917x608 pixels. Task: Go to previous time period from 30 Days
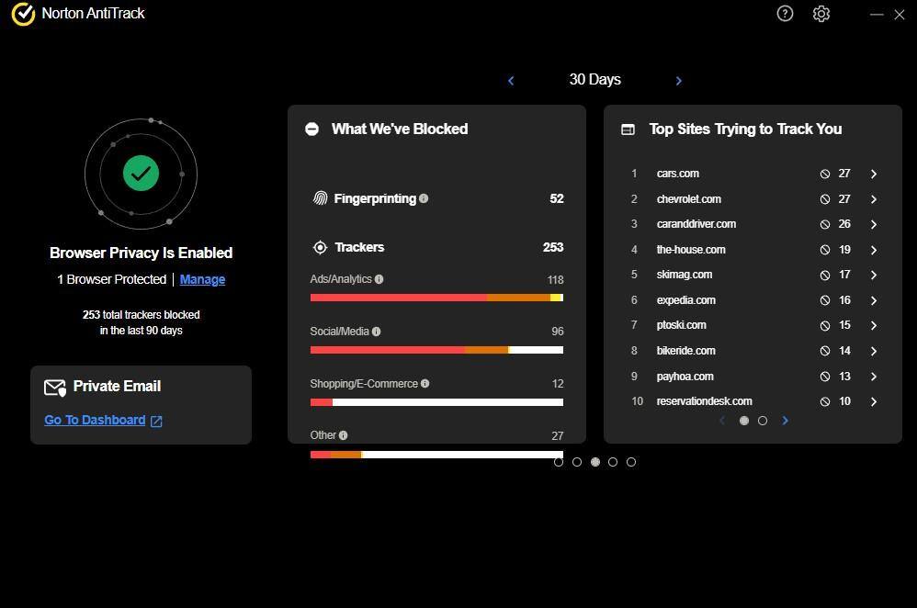[511, 81]
